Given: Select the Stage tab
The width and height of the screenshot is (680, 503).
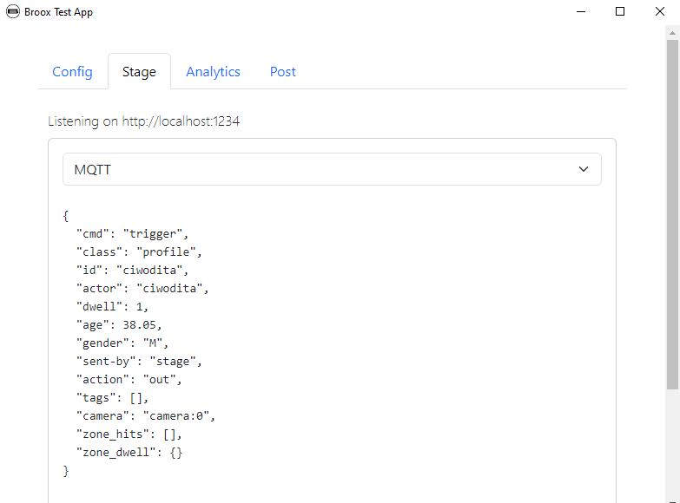Looking at the screenshot, I should pos(139,71).
